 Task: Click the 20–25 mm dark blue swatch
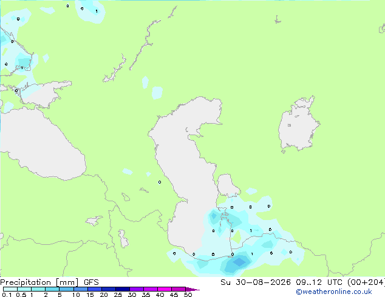108,289
